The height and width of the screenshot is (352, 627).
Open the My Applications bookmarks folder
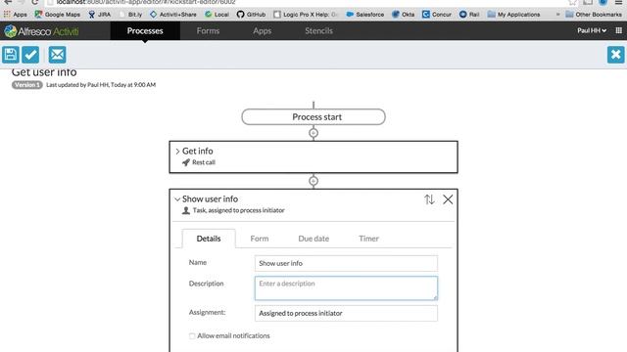513,15
